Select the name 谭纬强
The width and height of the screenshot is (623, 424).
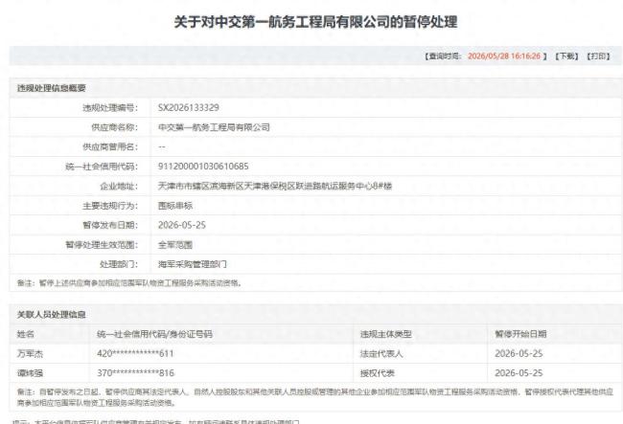pos(30,373)
